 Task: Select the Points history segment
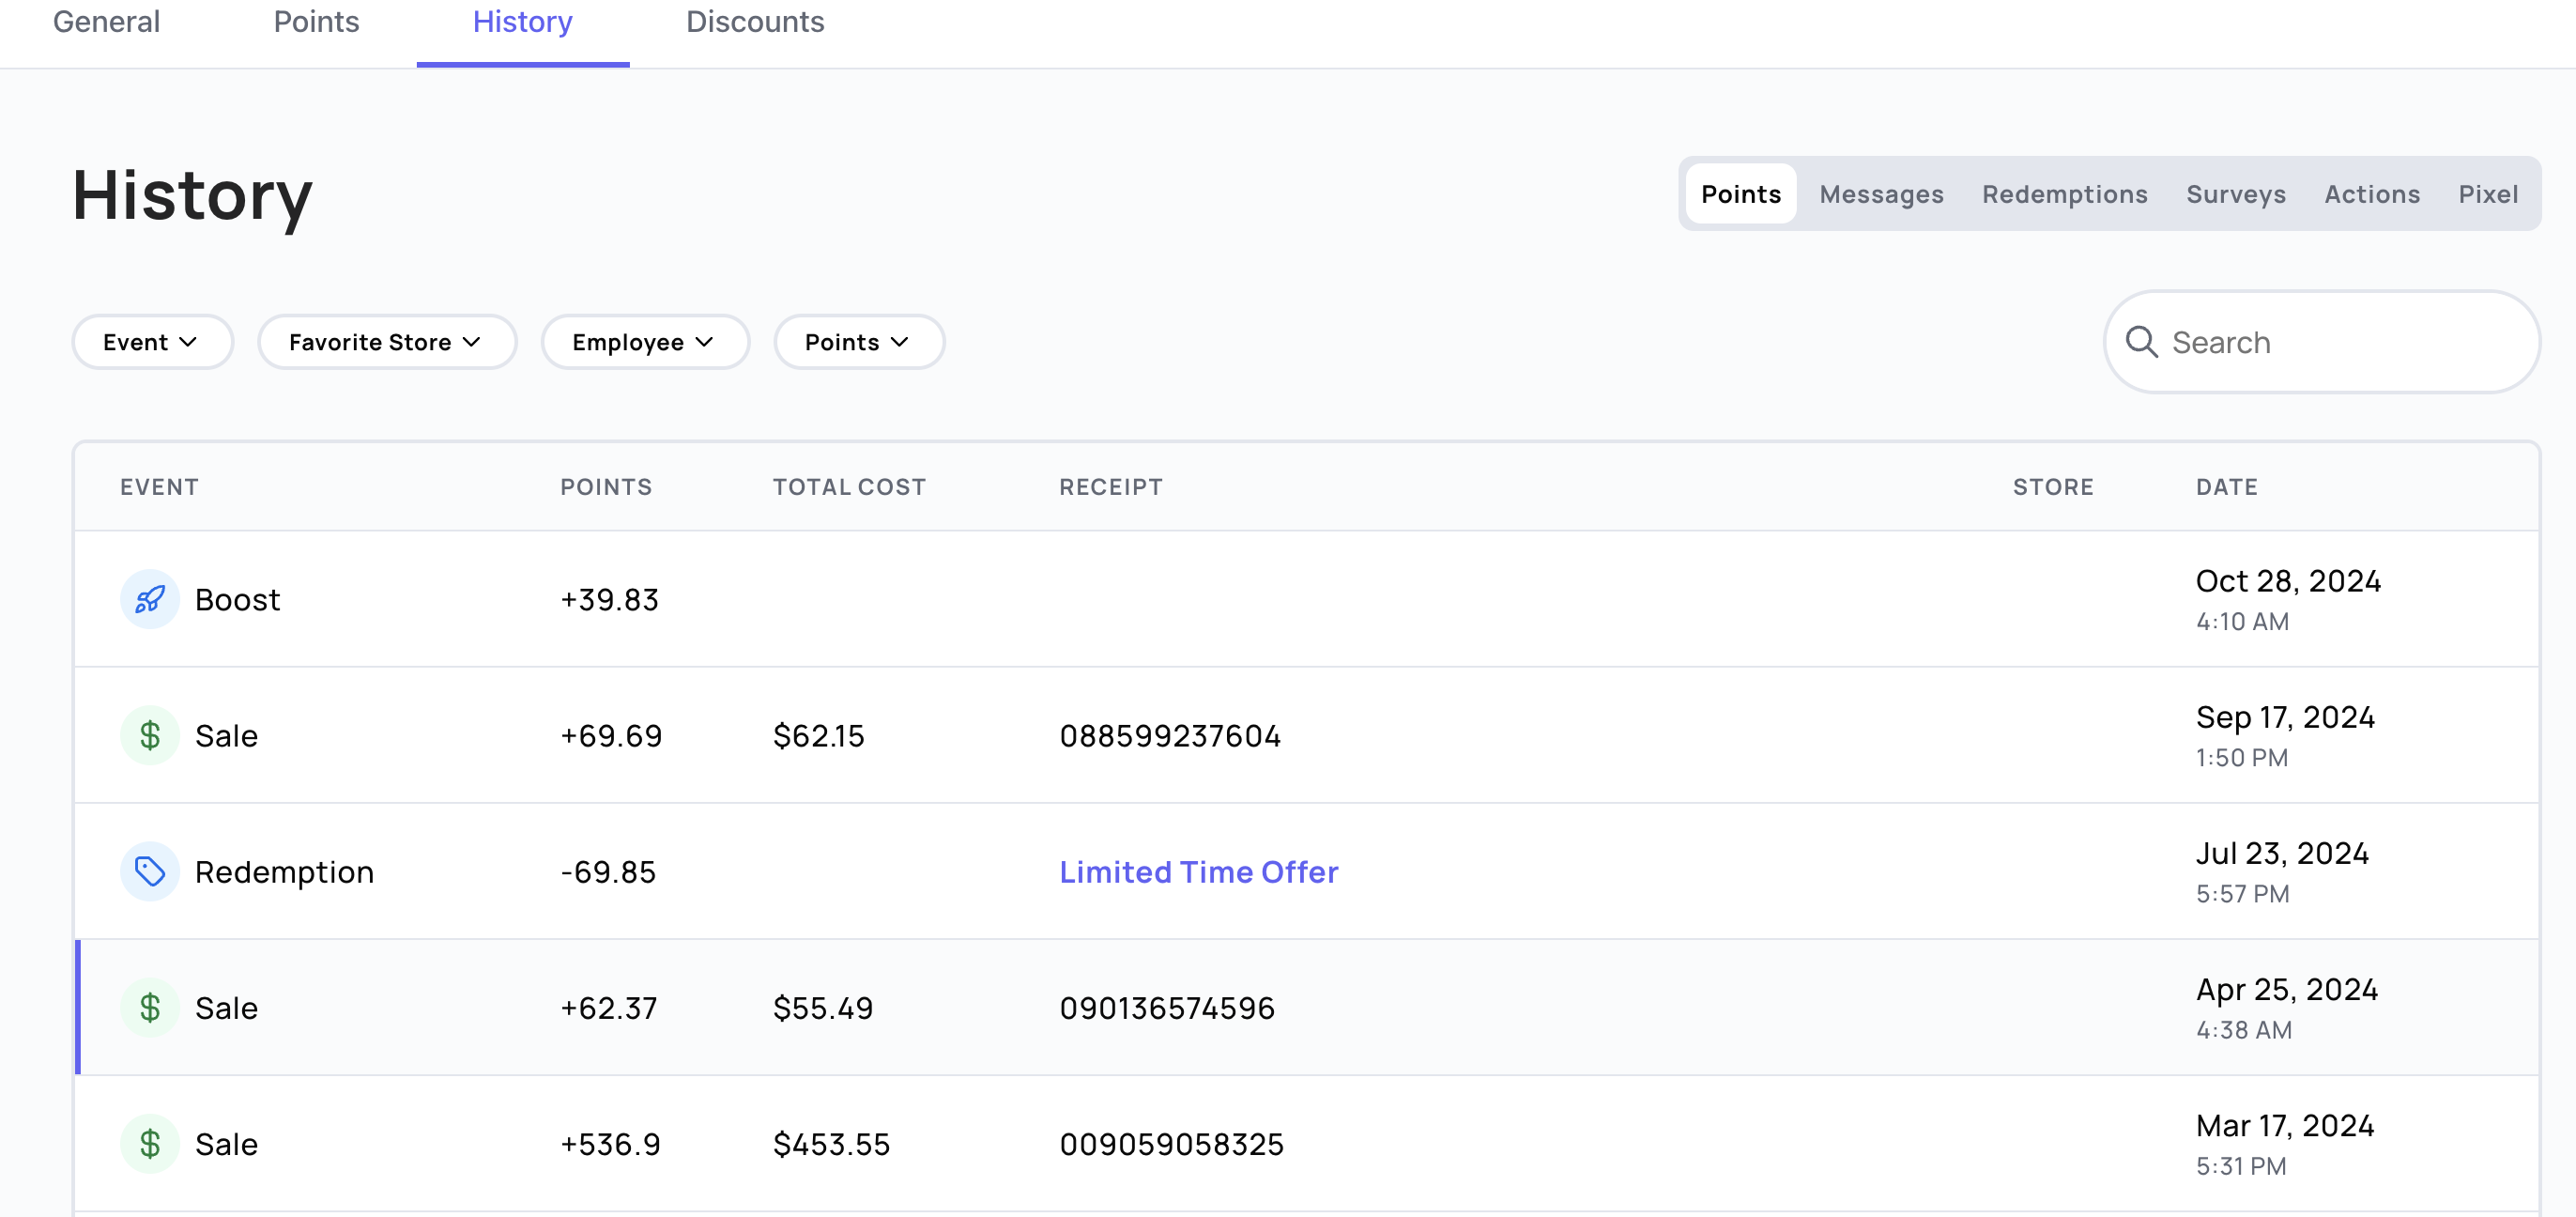pos(1741,194)
